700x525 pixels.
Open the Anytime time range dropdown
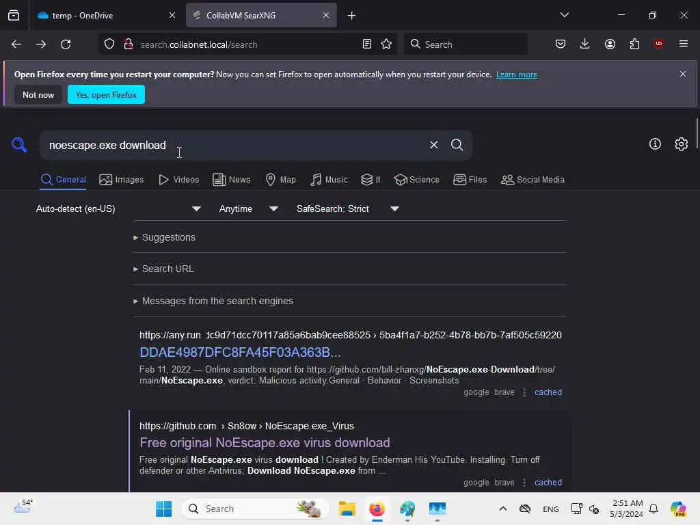[x=248, y=208]
